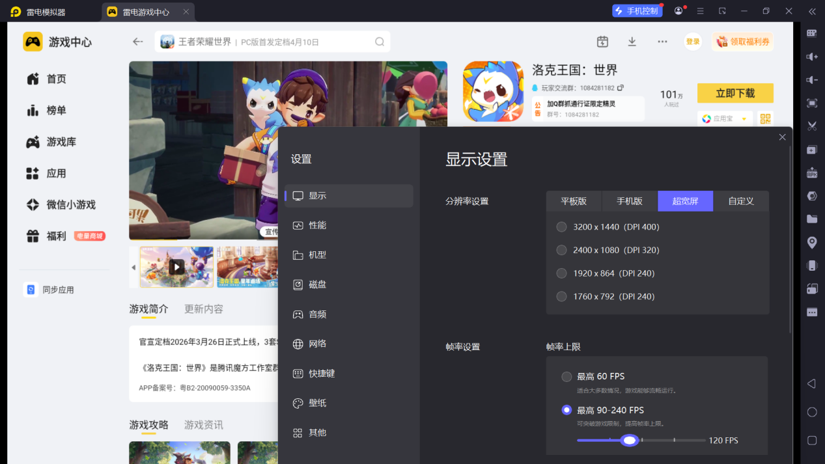The image size is (825, 464).
Task: Select the 3200 x 1440 resolution option
Action: 562,227
